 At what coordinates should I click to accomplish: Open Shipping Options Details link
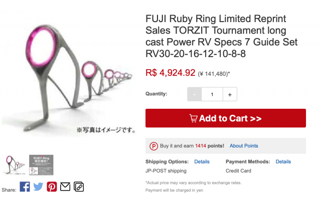pos(202,162)
